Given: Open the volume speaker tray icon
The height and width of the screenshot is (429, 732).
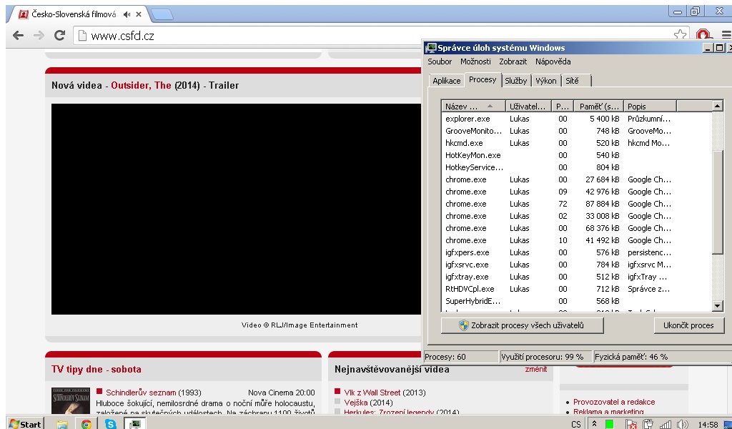Looking at the screenshot, I should [x=682, y=424].
